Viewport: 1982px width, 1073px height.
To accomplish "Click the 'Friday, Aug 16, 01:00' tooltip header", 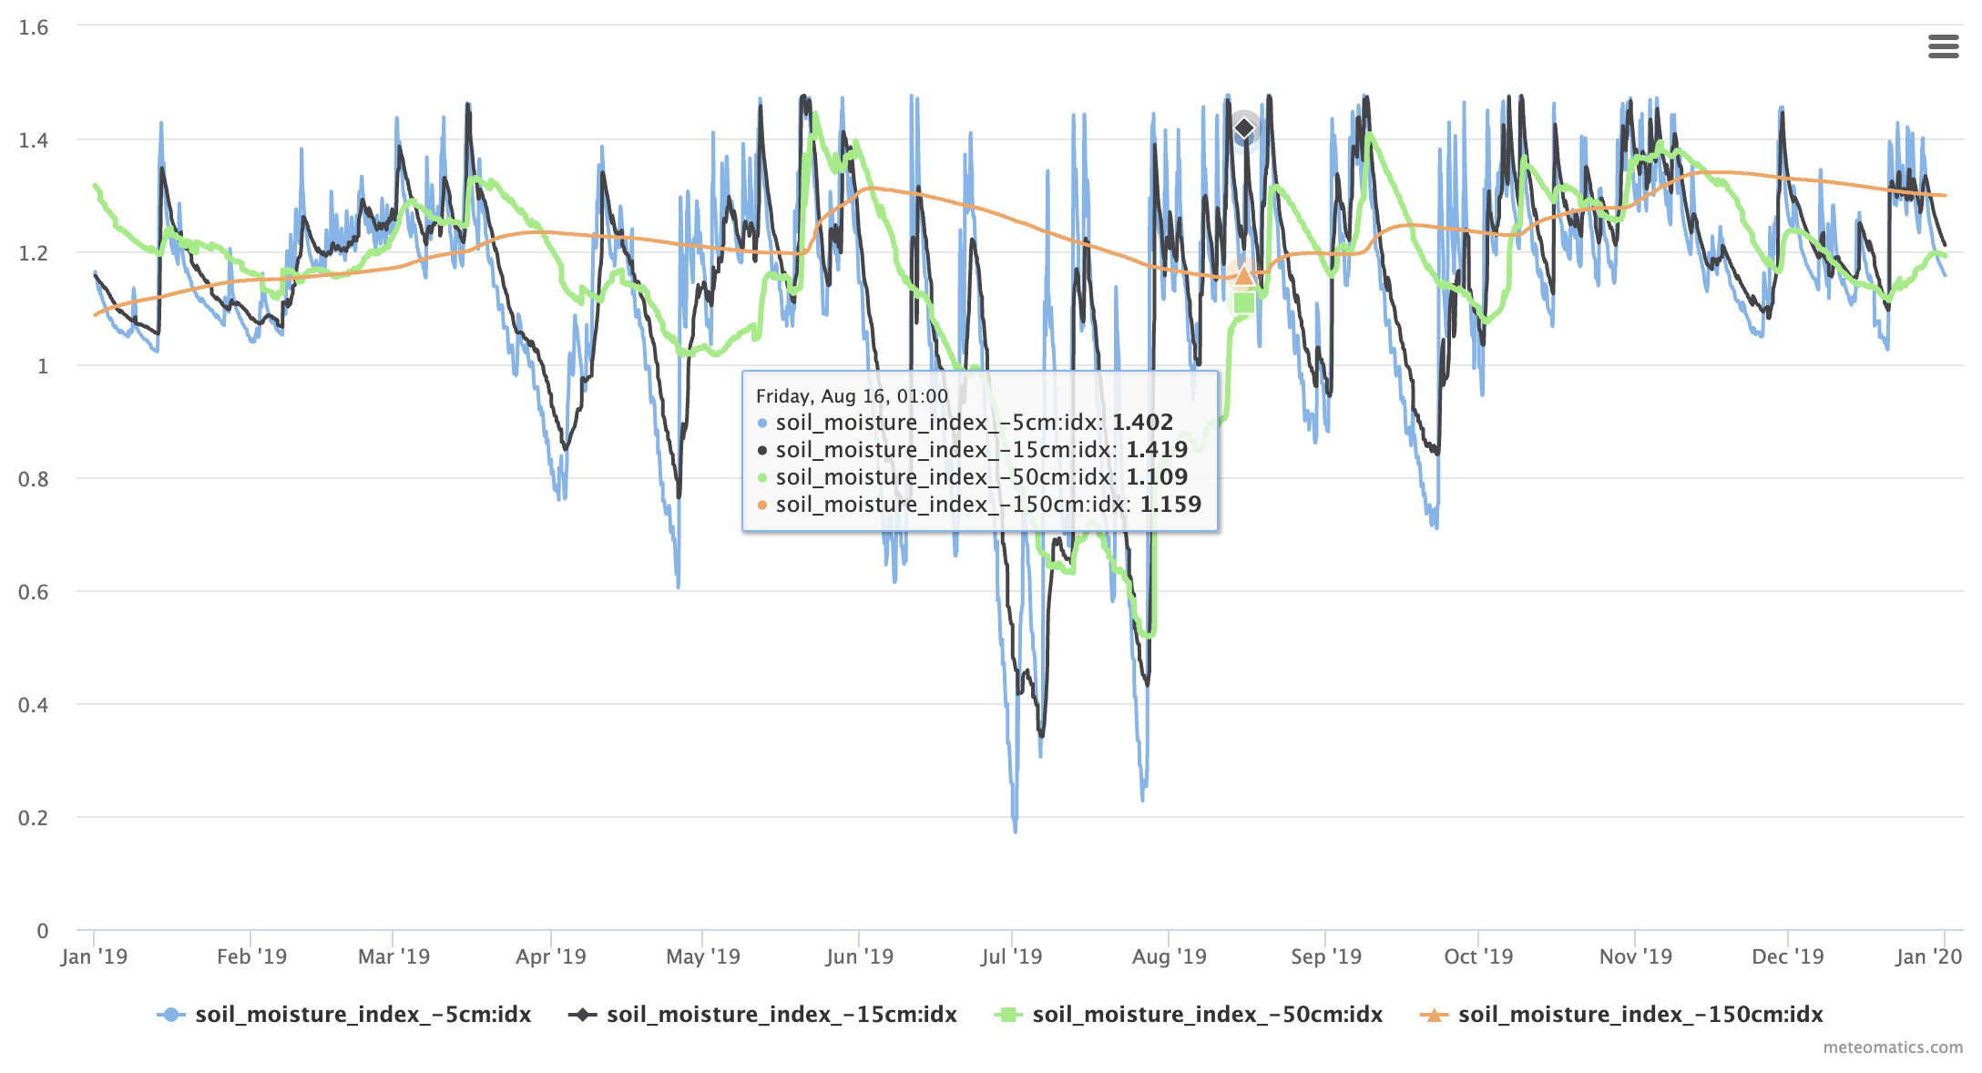I will (x=852, y=396).
